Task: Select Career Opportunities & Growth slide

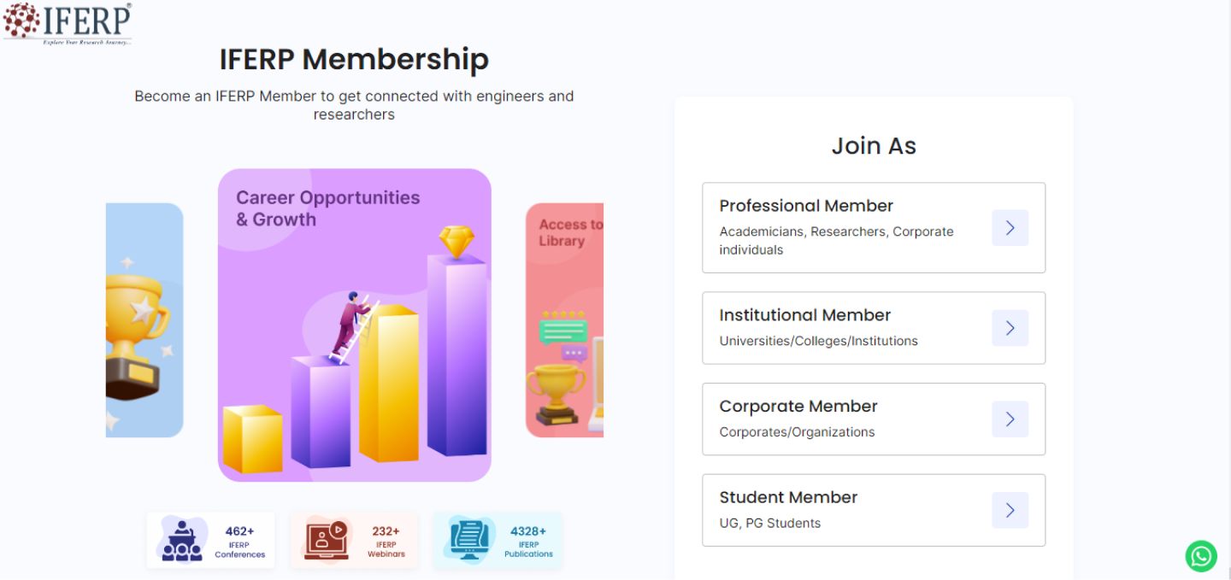Action: tap(354, 325)
